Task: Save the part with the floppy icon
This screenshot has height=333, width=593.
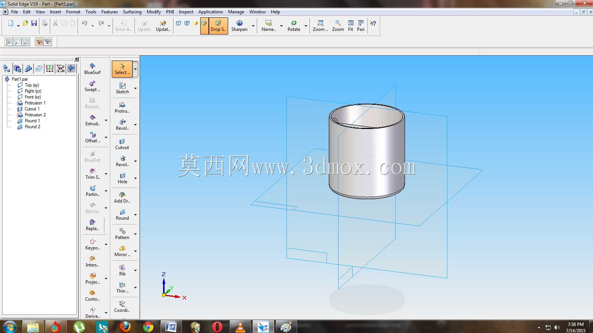Action: coord(34,23)
